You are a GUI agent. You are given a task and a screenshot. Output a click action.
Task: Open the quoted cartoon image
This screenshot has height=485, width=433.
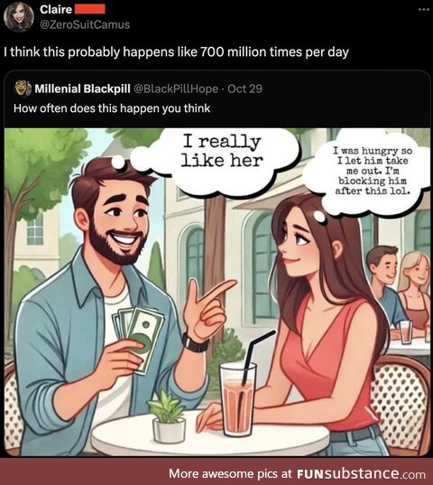217,293
